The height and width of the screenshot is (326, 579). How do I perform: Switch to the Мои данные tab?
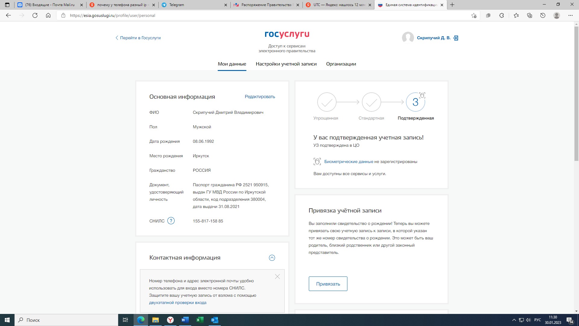232,64
